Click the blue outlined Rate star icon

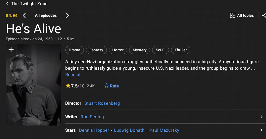coord(106,86)
